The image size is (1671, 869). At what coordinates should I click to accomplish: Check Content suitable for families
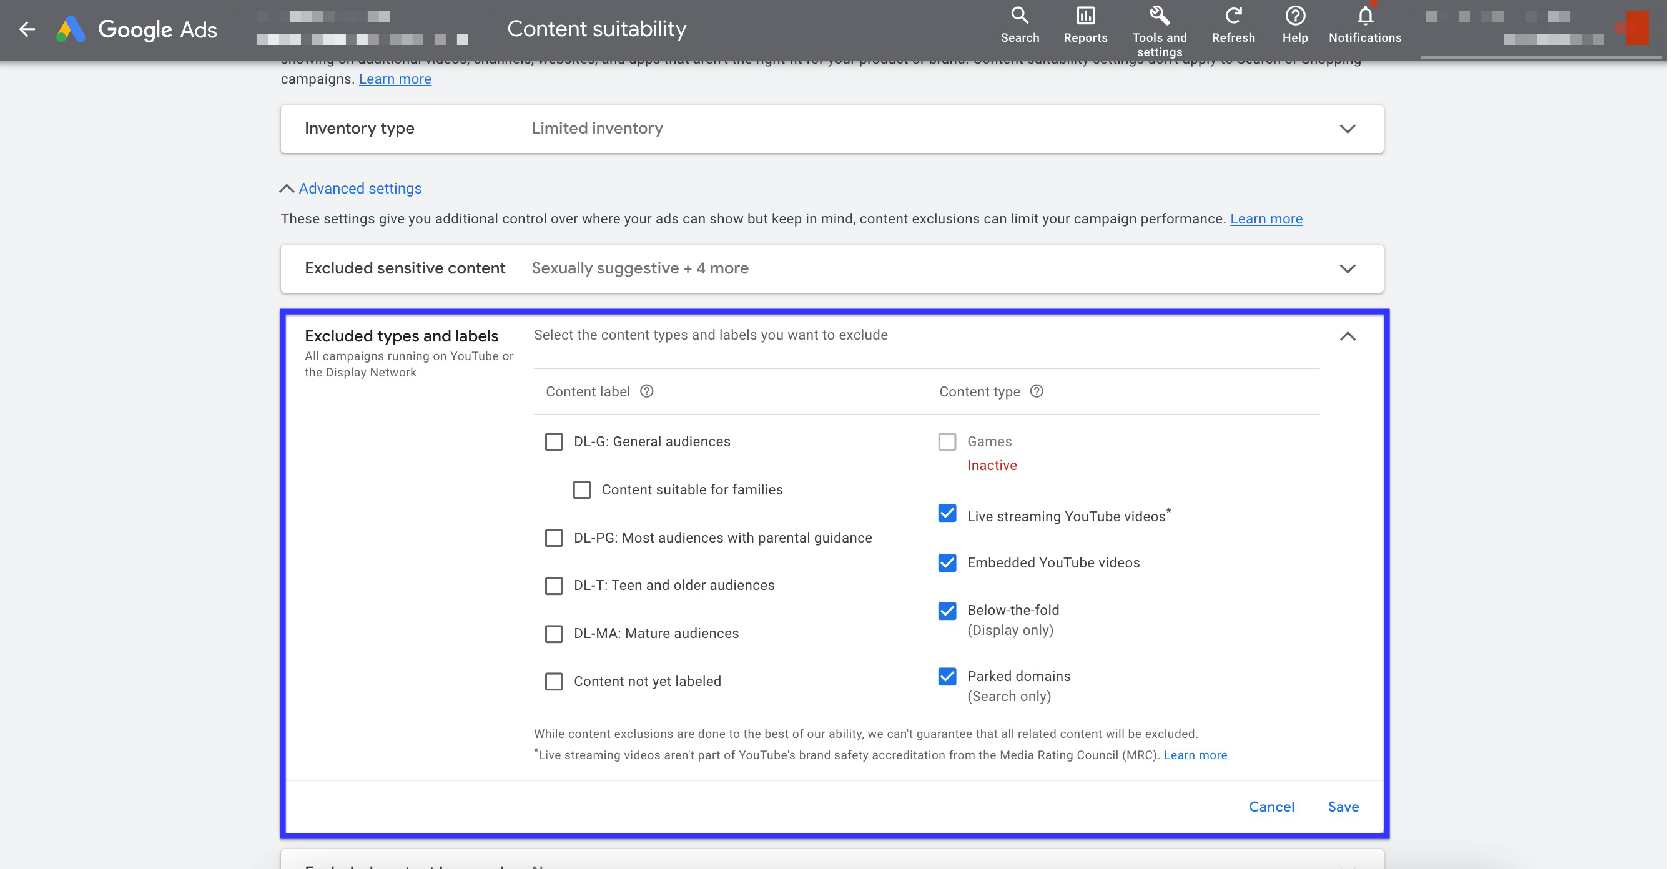581,489
